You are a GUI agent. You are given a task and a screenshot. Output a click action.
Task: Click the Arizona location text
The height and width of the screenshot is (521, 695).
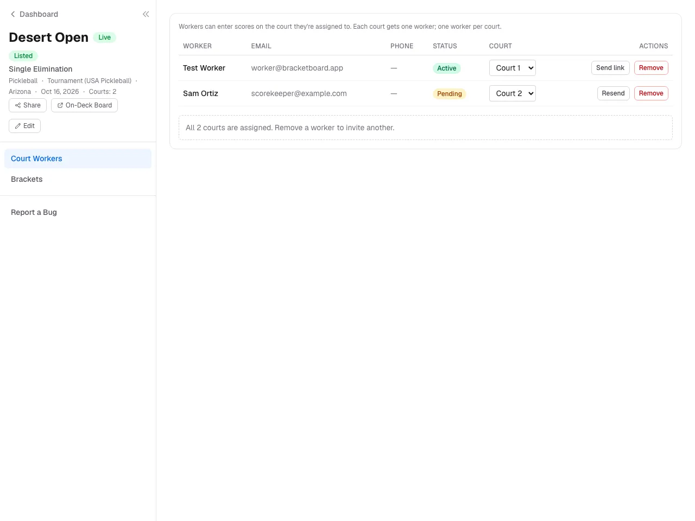point(20,92)
